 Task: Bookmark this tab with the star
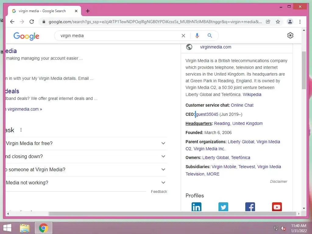(278, 22)
